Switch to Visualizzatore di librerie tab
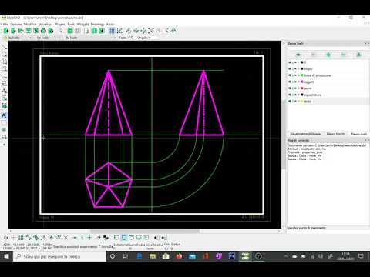The width and height of the screenshot is (370, 277). point(305,134)
